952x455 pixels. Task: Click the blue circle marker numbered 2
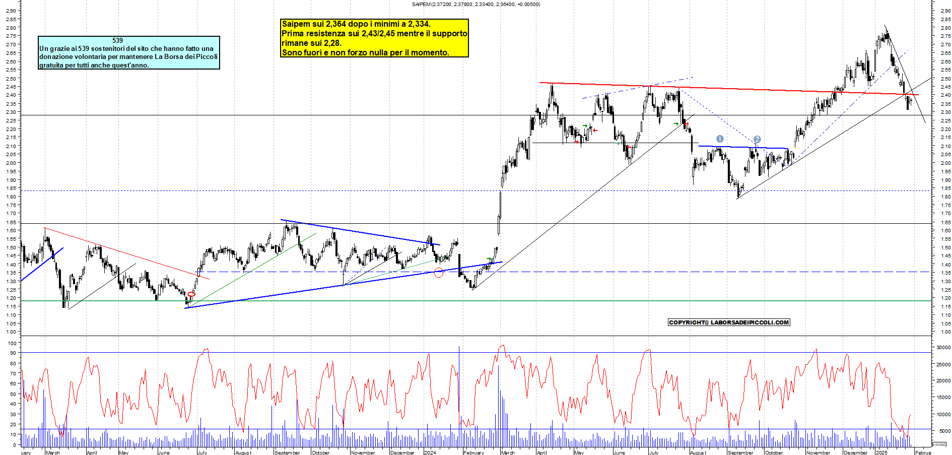tap(757, 139)
